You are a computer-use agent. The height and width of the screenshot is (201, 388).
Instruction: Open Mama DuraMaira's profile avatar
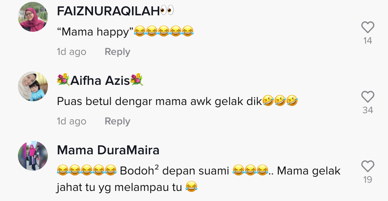(x=33, y=156)
